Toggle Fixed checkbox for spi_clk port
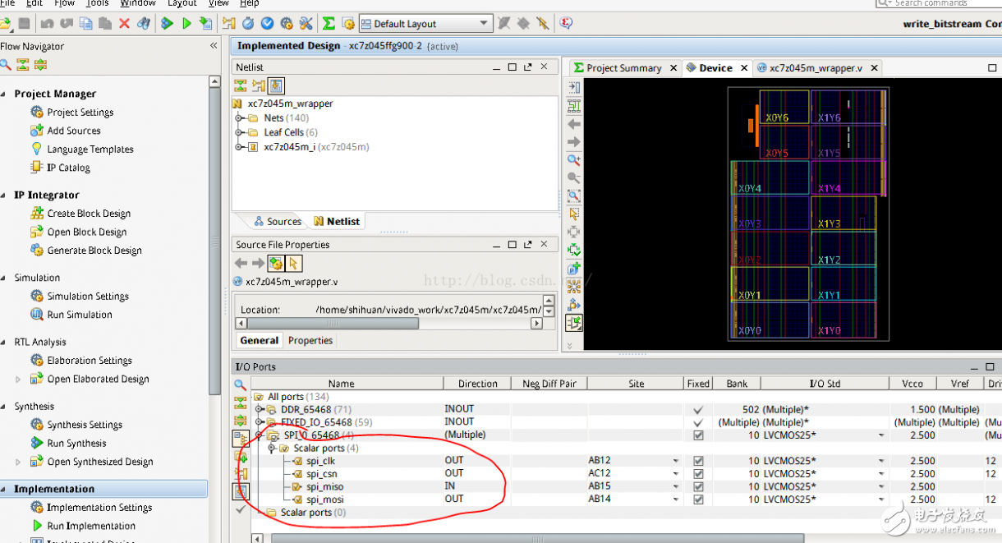The height and width of the screenshot is (543, 1002). click(698, 461)
